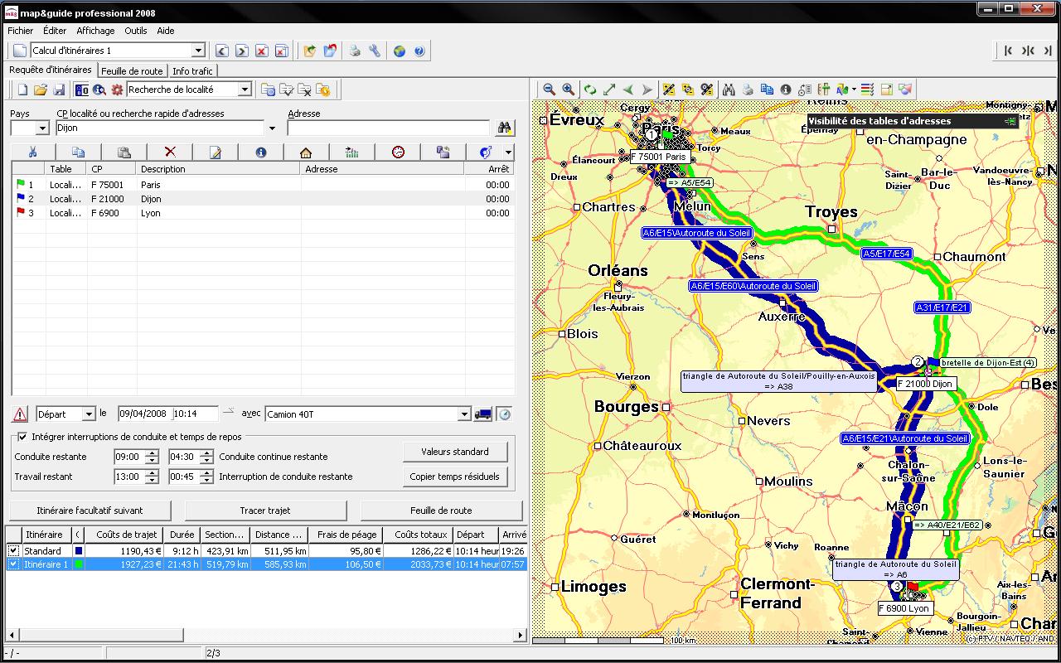Click the green diagonal full extent arrow

click(609, 90)
